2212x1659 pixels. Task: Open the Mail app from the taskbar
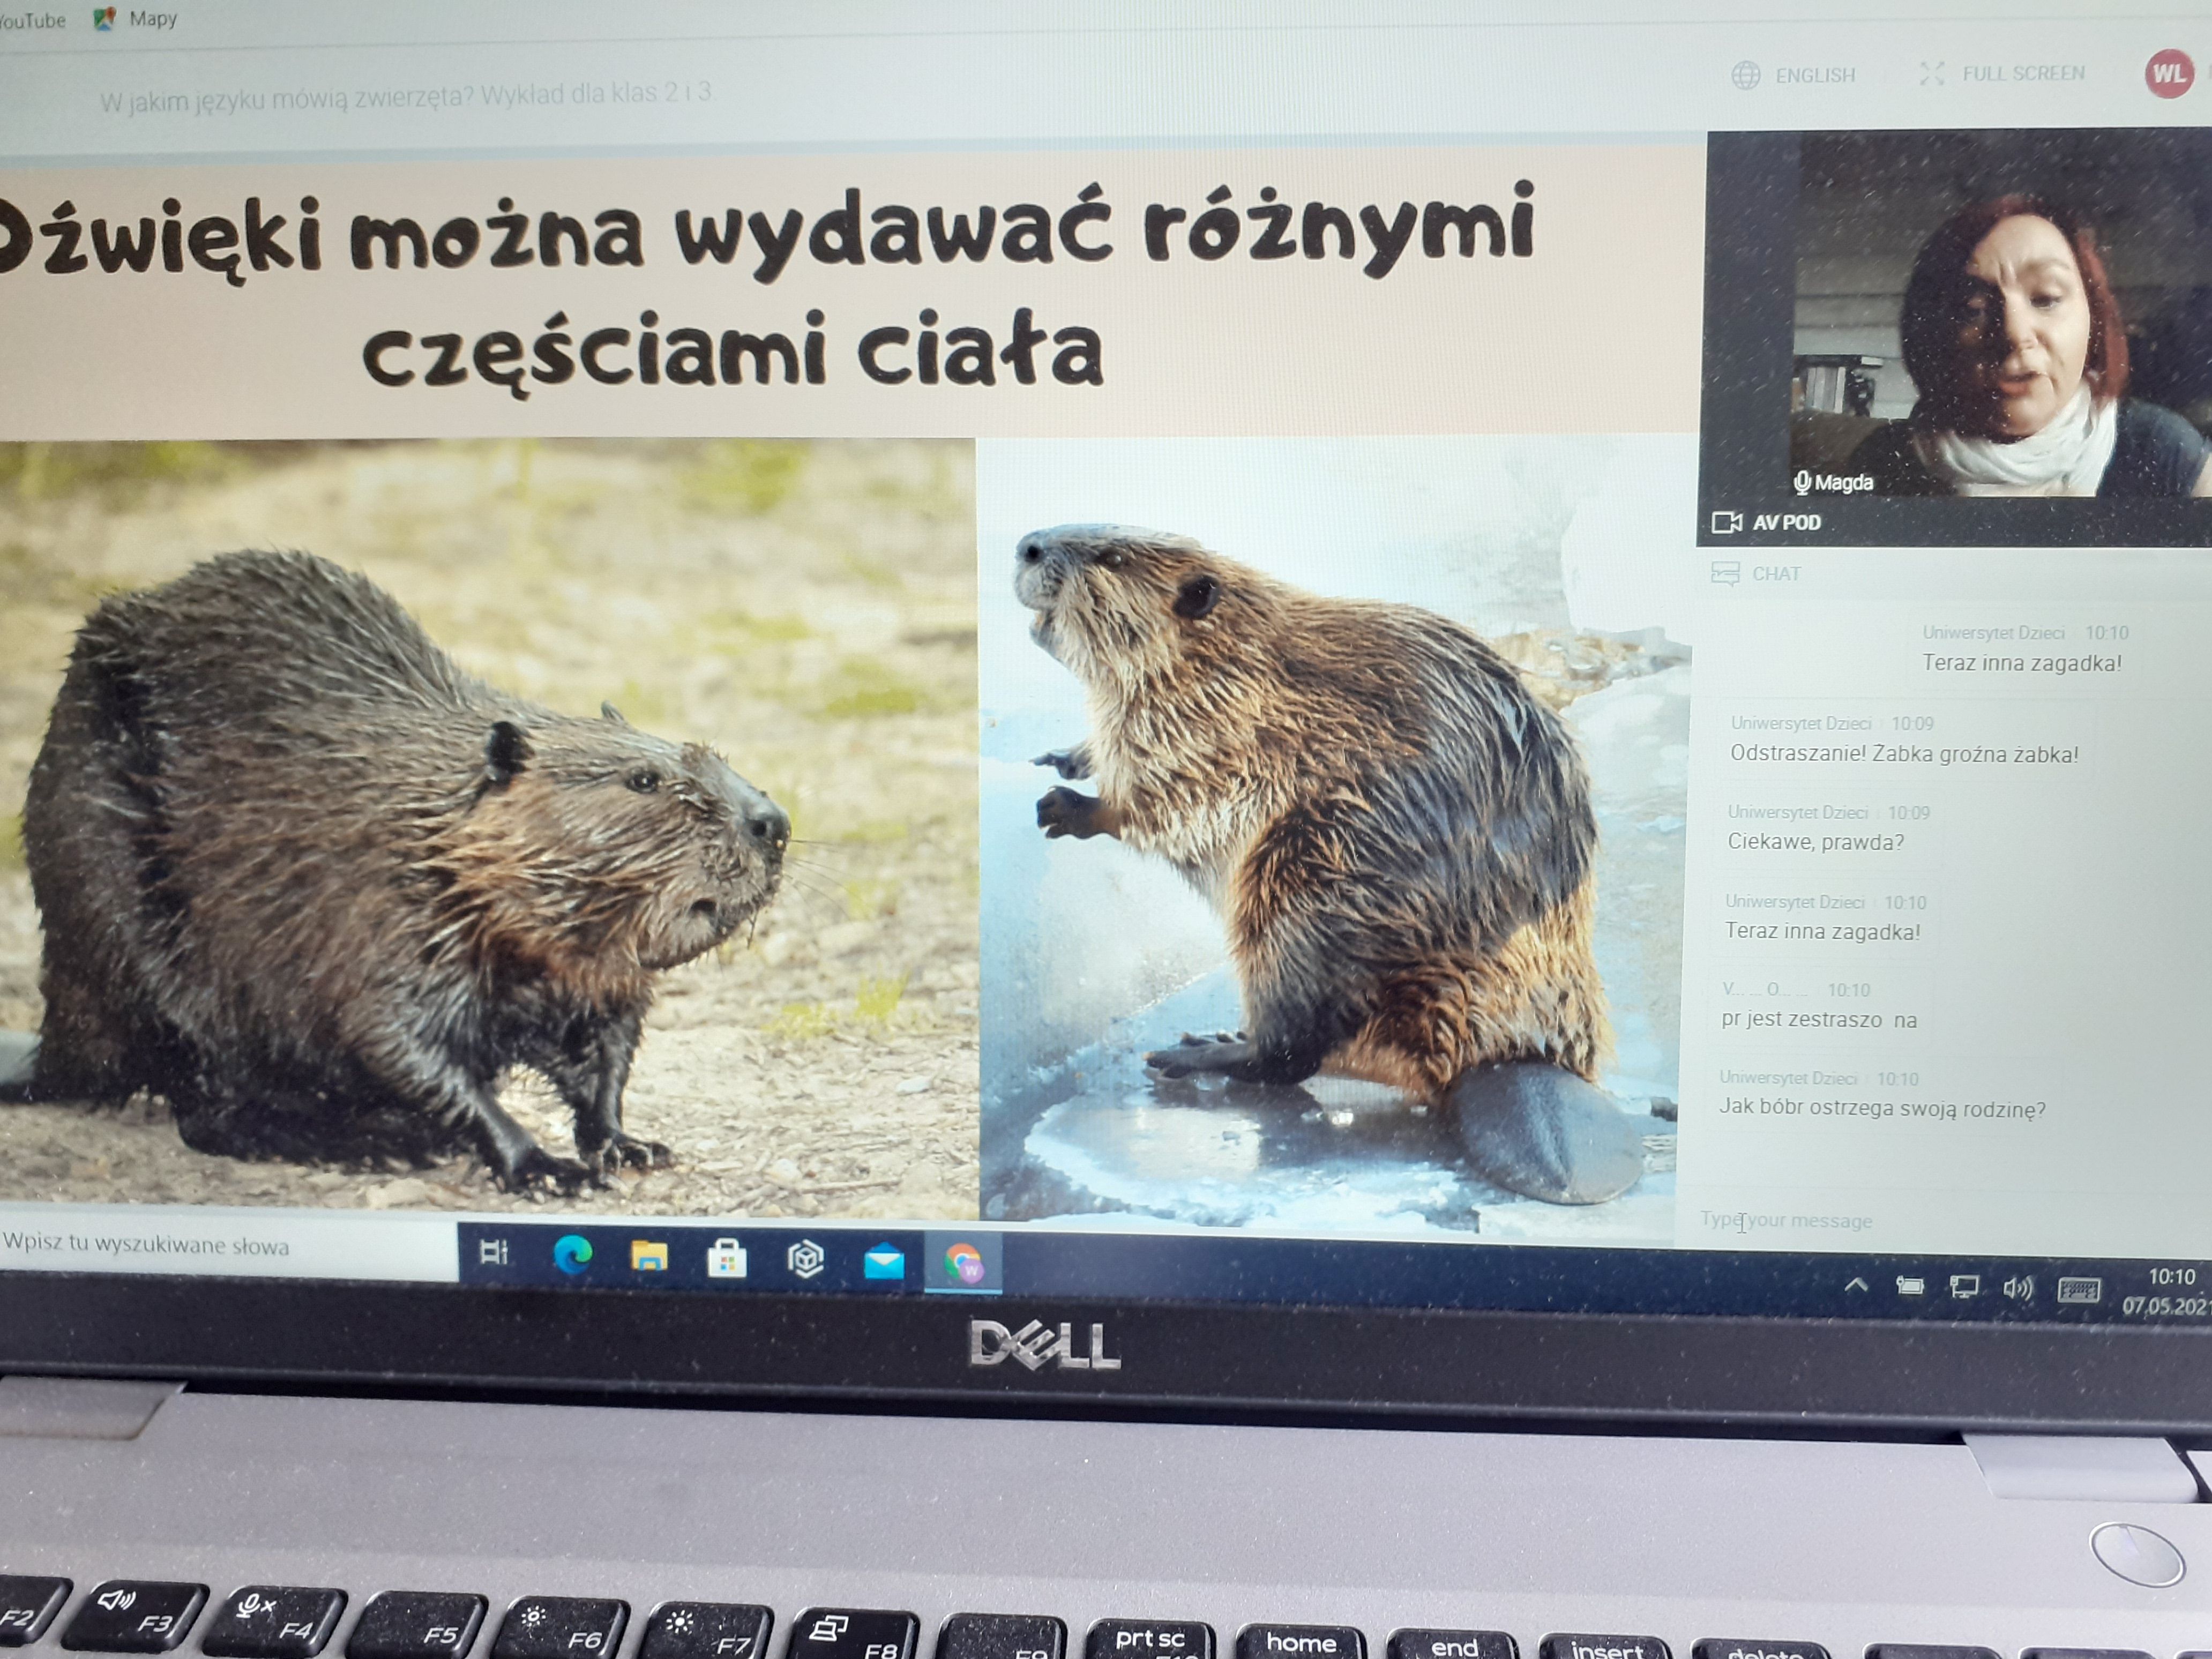click(884, 1263)
